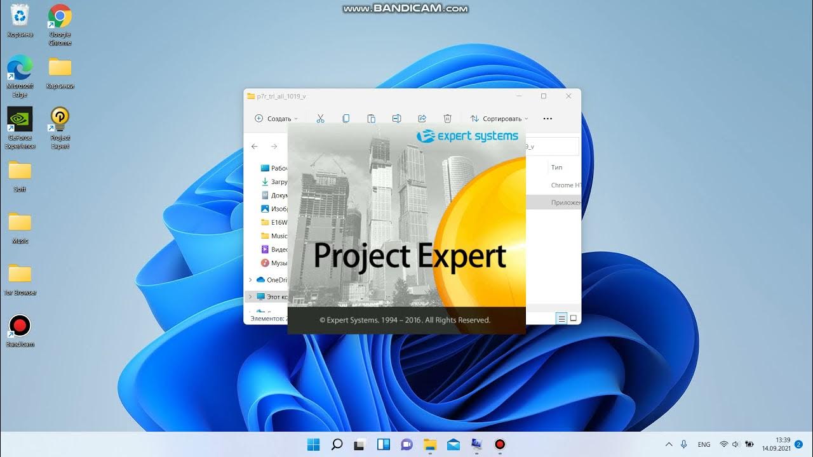Select the E16W folder in Explorer sidebar
Screen dimensions: 813x457
point(274,223)
